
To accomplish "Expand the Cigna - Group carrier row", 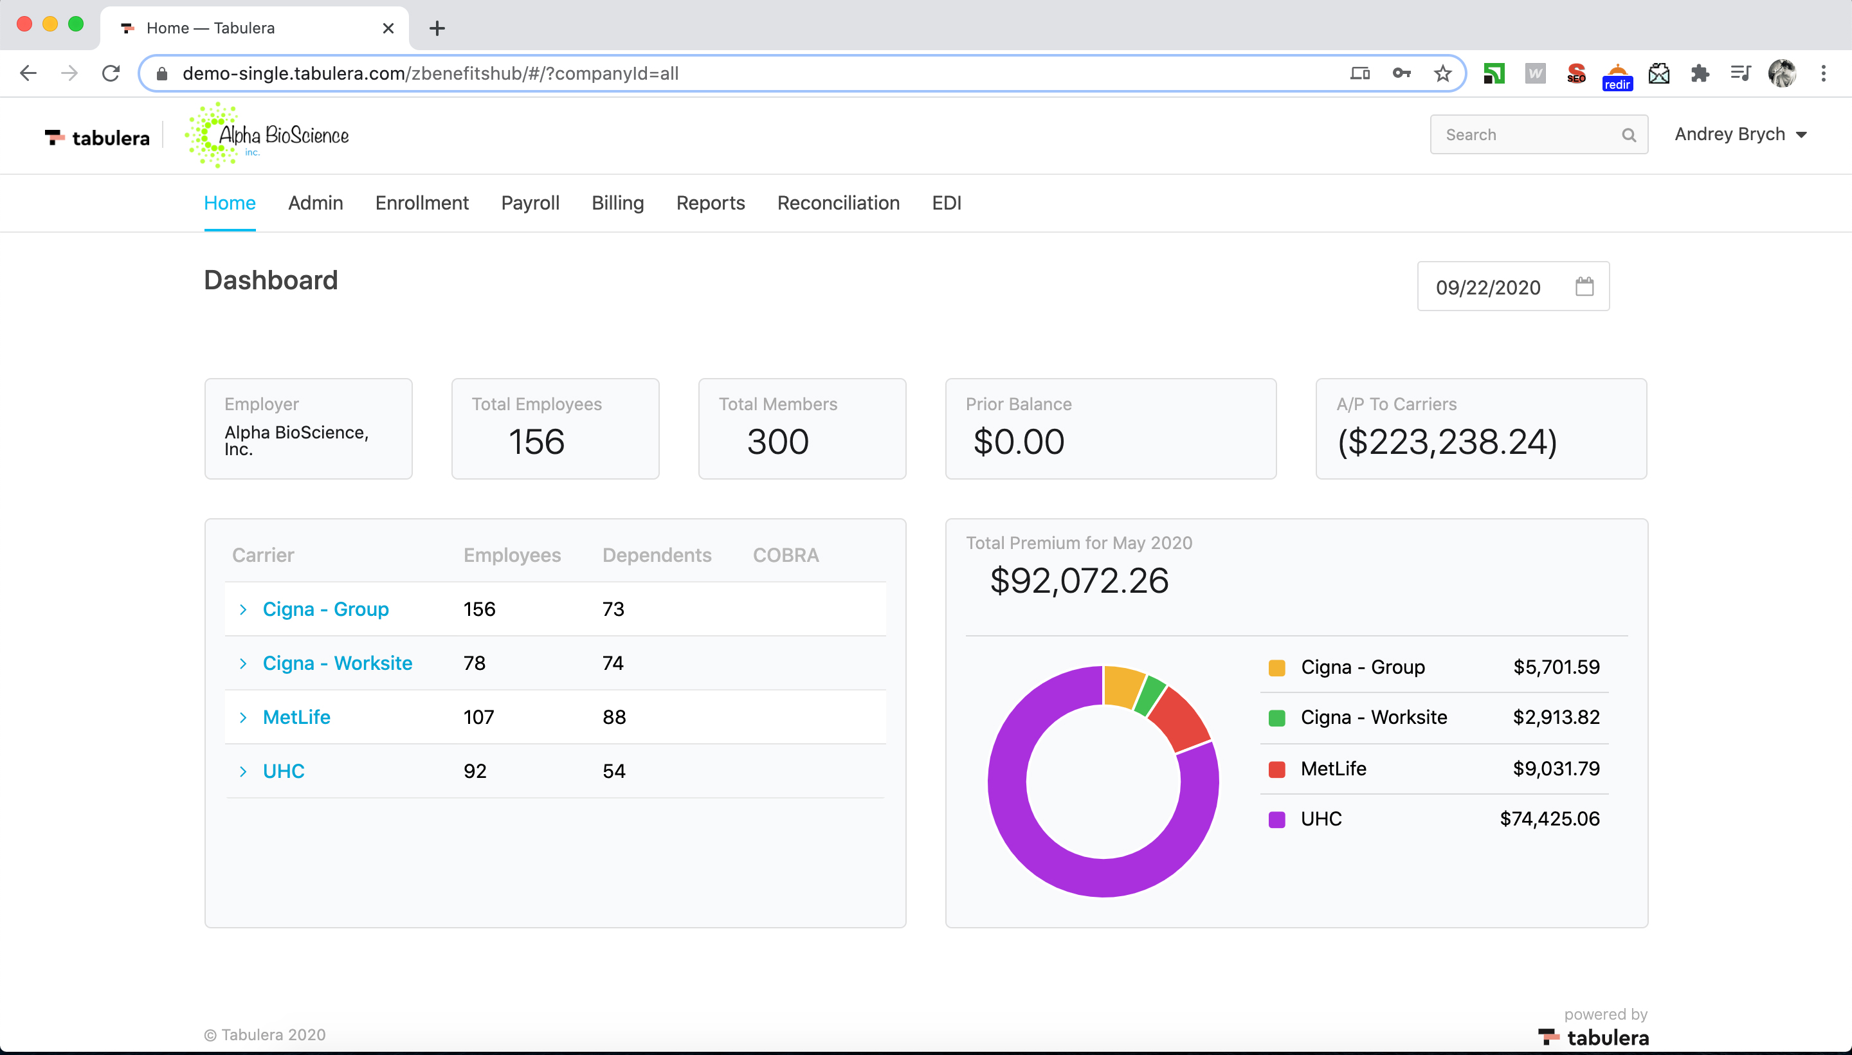I will (x=244, y=609).
